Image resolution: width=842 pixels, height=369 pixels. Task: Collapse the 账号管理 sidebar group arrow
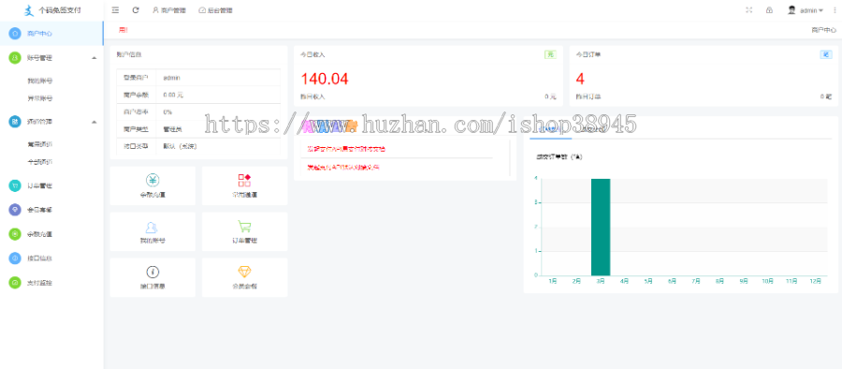pyautogui.click(x=94, y=57)
